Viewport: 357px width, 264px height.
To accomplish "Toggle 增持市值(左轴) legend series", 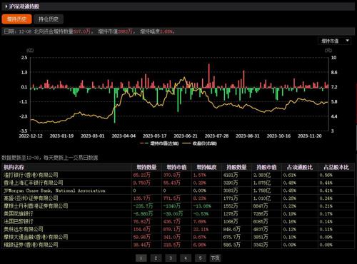I will (159, 143).
